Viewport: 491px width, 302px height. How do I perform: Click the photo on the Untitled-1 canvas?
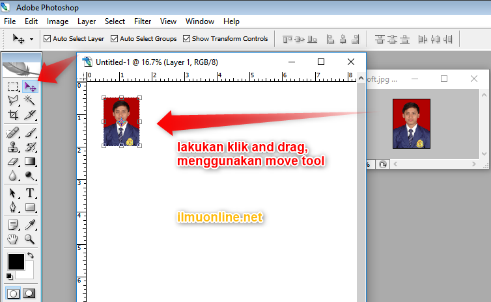point(122,121)
